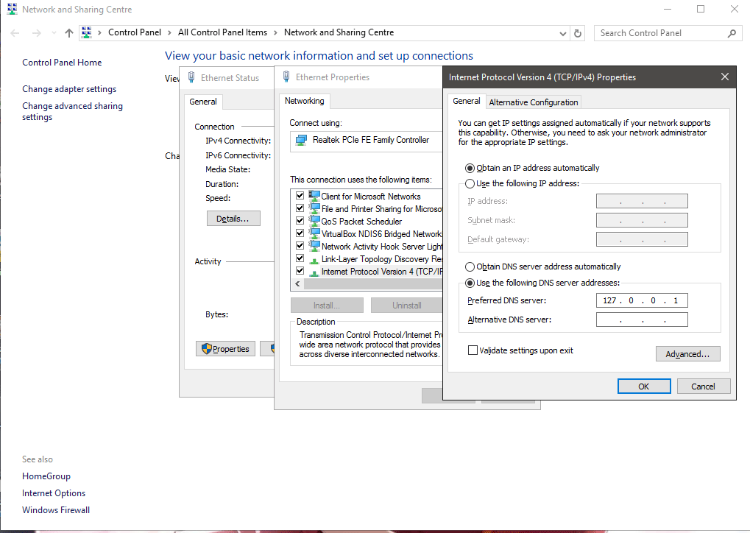Viewport: 750px width, 533px height.
Task: Open Change adapter settings link
Action: click(69, 89)
